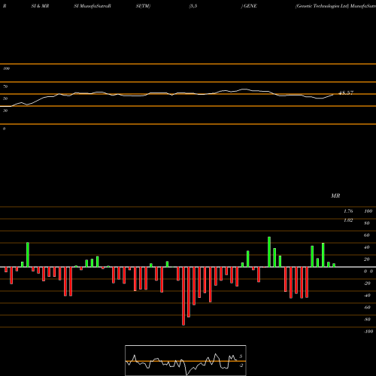
Task: Click the MR axis label -100
Action: pos(368,332)
